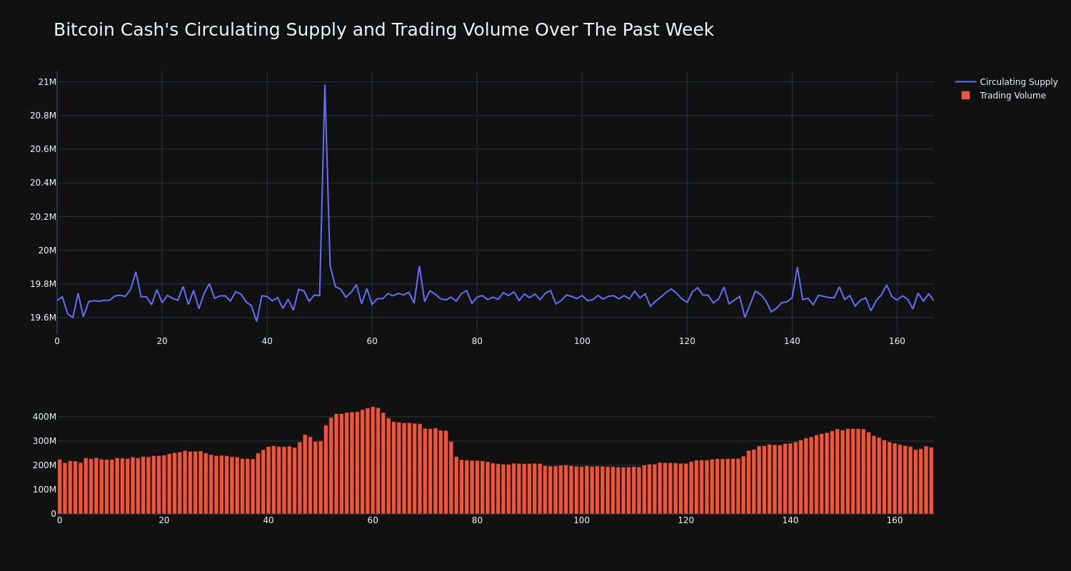Toggle the Trading Volume legend entry

pos(1006,96)
